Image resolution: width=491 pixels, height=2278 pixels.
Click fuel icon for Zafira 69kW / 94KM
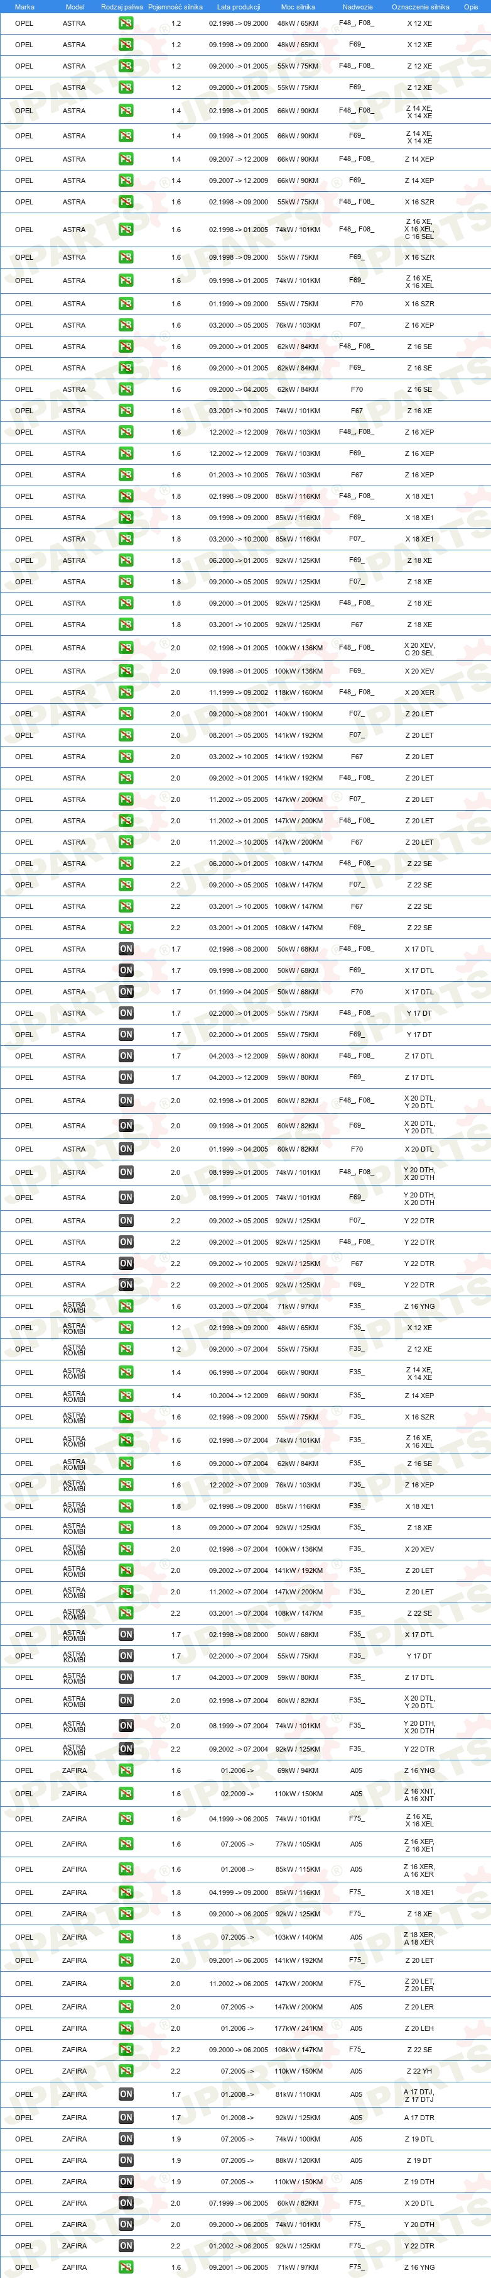tap(126, 1770)
